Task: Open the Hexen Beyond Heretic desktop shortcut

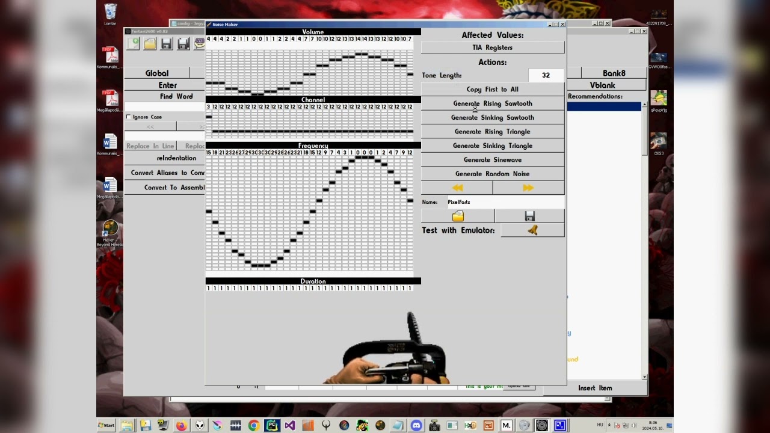Action: click(110, 233)
